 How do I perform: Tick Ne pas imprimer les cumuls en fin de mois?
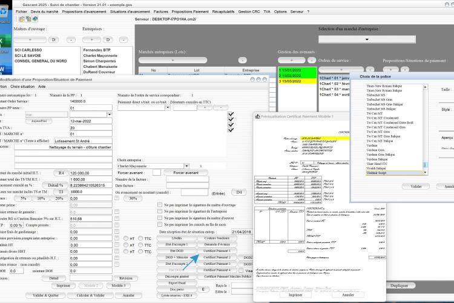click(x=160, y=224)
